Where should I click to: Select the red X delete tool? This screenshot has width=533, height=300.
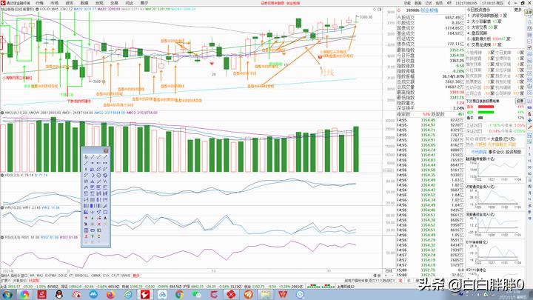pyautogui.click(x=98, y=224)
